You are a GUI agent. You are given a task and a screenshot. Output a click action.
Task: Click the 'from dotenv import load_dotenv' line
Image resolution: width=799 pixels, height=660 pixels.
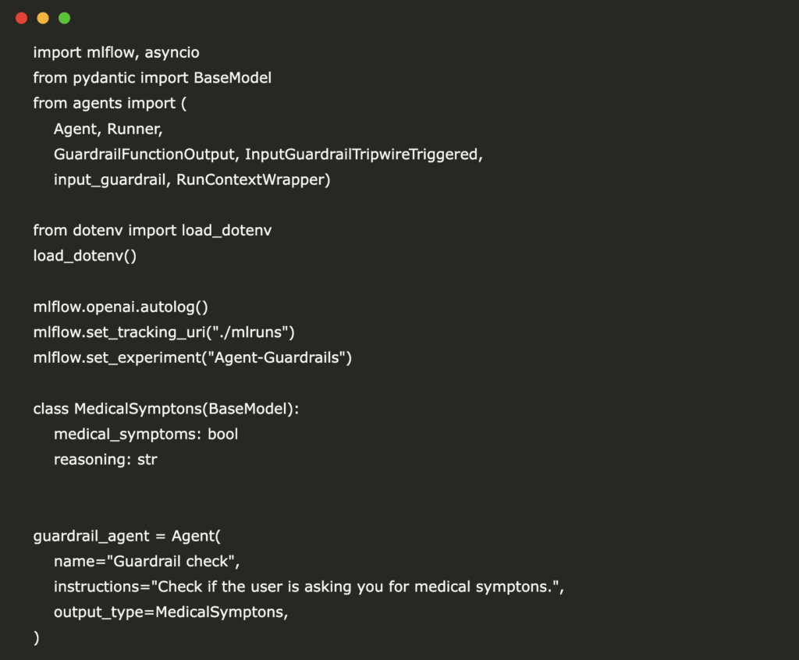coord(152,230)
